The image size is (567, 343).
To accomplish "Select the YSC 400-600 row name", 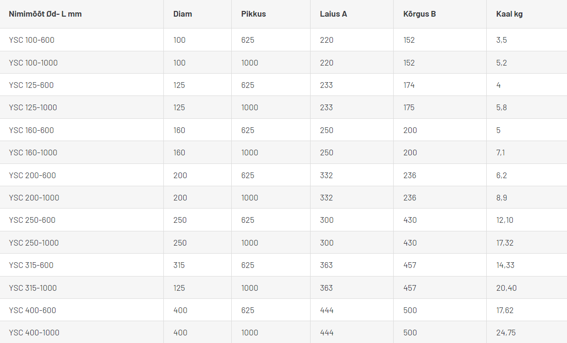I will 32,310.
